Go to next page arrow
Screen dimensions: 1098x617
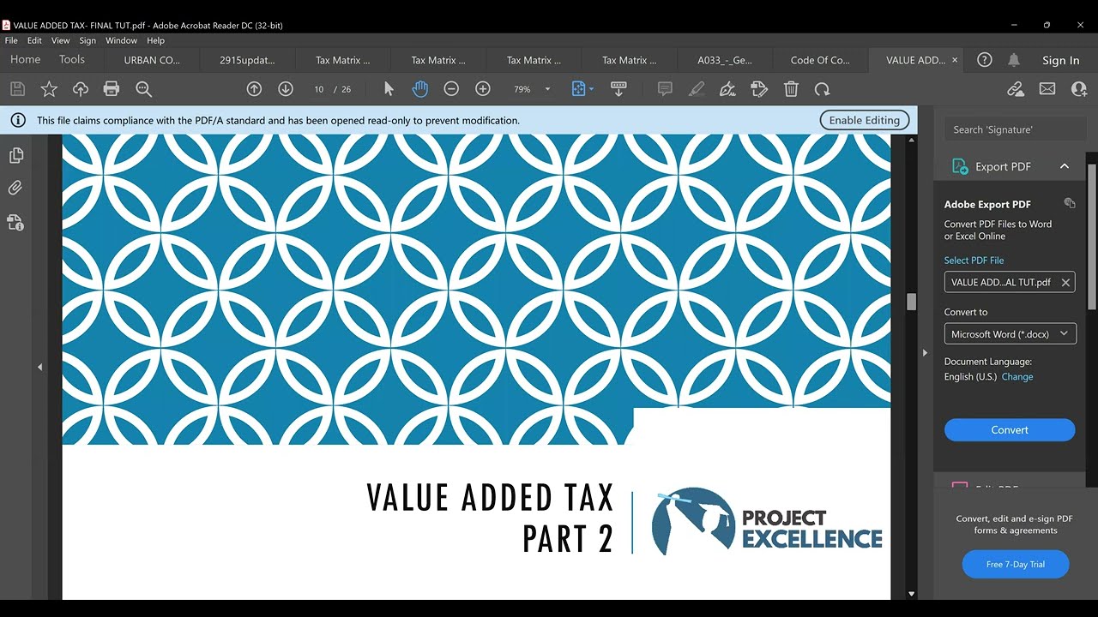(x=286, y=89)
